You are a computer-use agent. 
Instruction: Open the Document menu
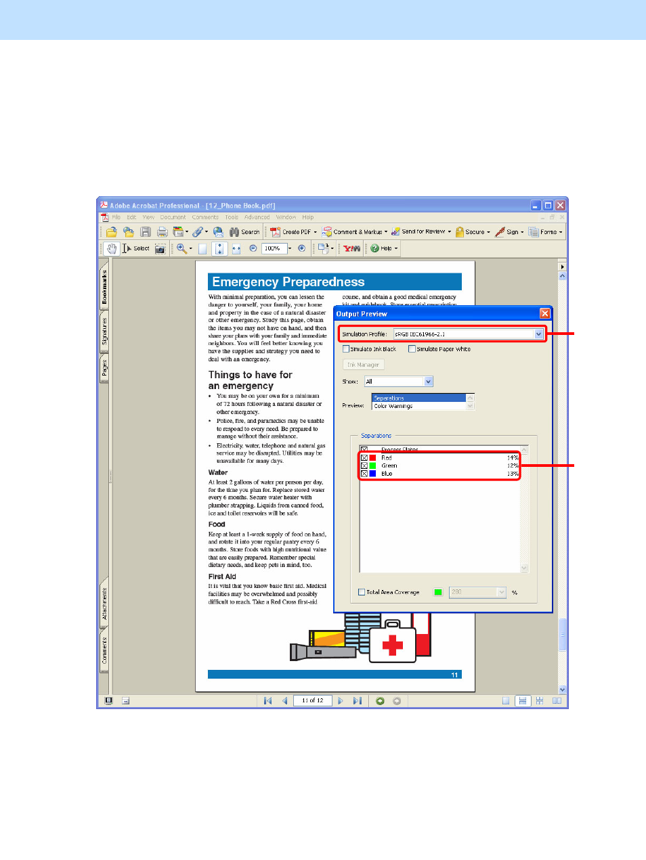(173, 217)
